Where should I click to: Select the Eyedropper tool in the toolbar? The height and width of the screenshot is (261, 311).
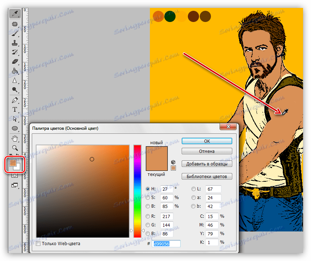point(15,14)
